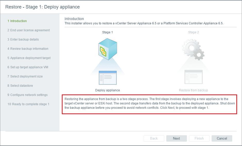Click the disabled Finish button

pyautogui.click(x=199, y=138)
